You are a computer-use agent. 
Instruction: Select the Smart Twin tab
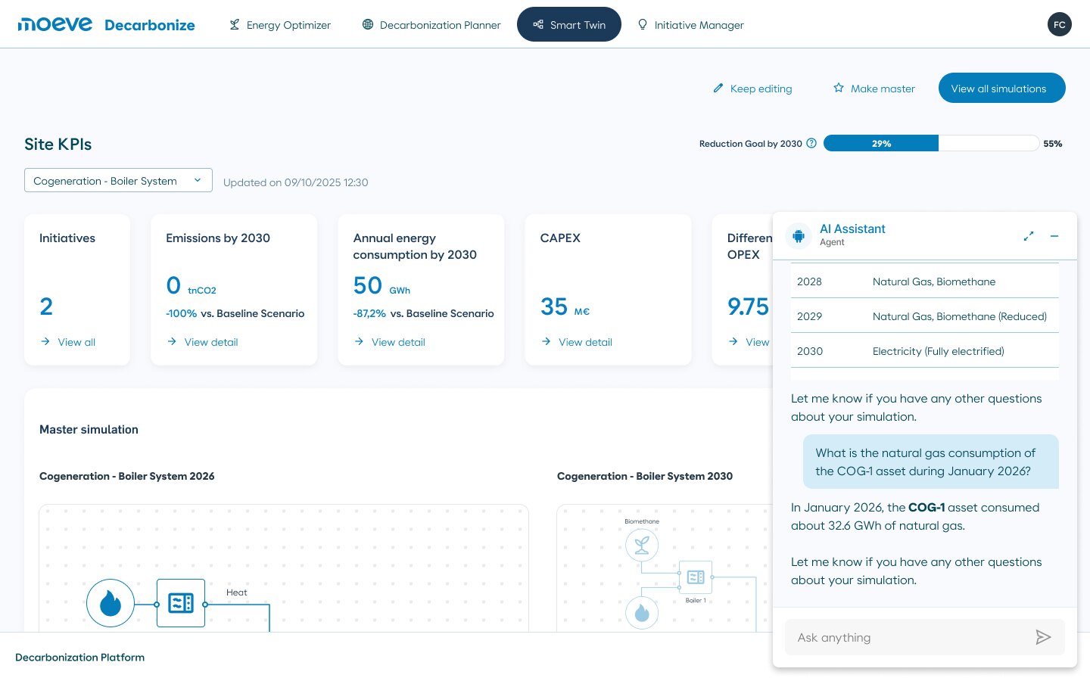(569, 24)
